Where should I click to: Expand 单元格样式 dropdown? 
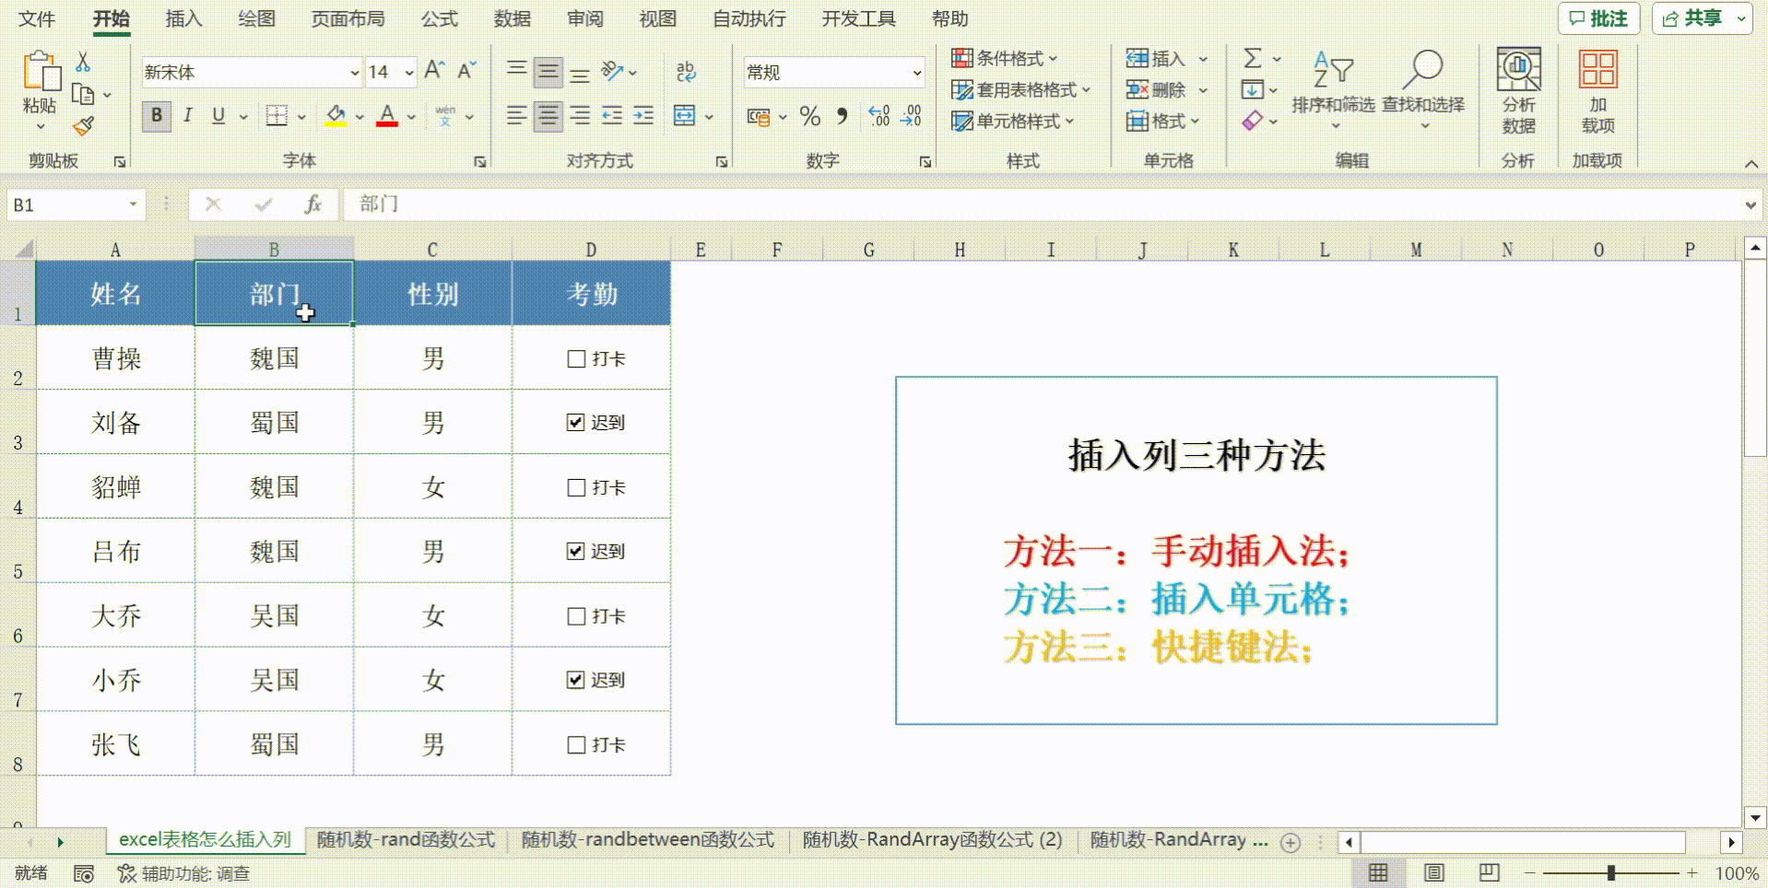pos(1069,121)
